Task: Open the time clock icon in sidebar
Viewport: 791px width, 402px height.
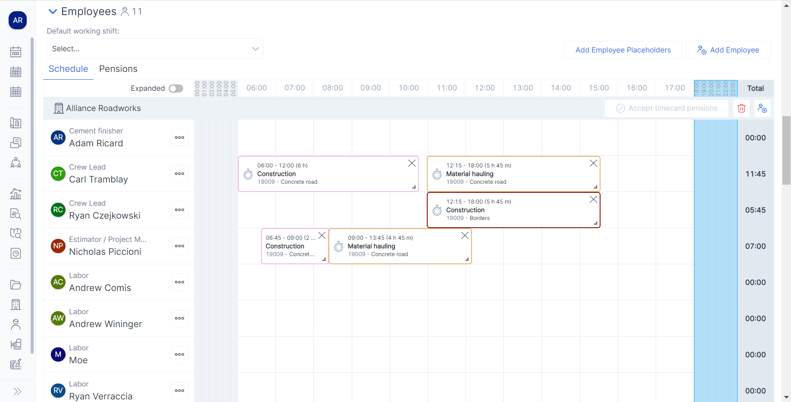Action: click(16, 253)
